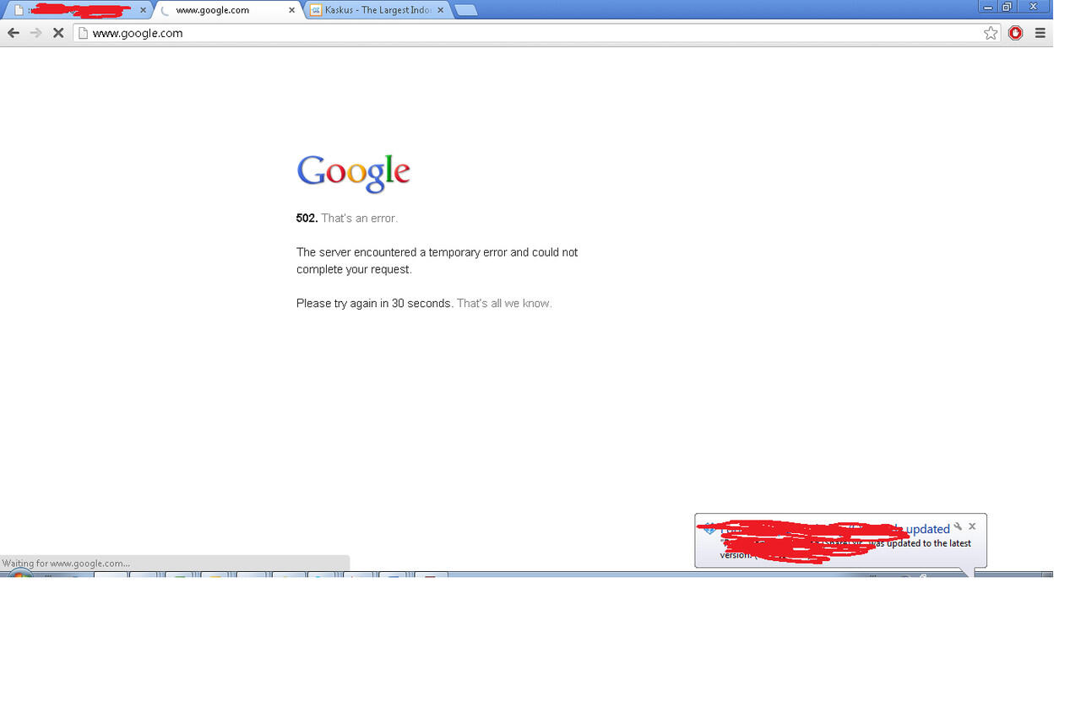Click the Google logo

354,173
